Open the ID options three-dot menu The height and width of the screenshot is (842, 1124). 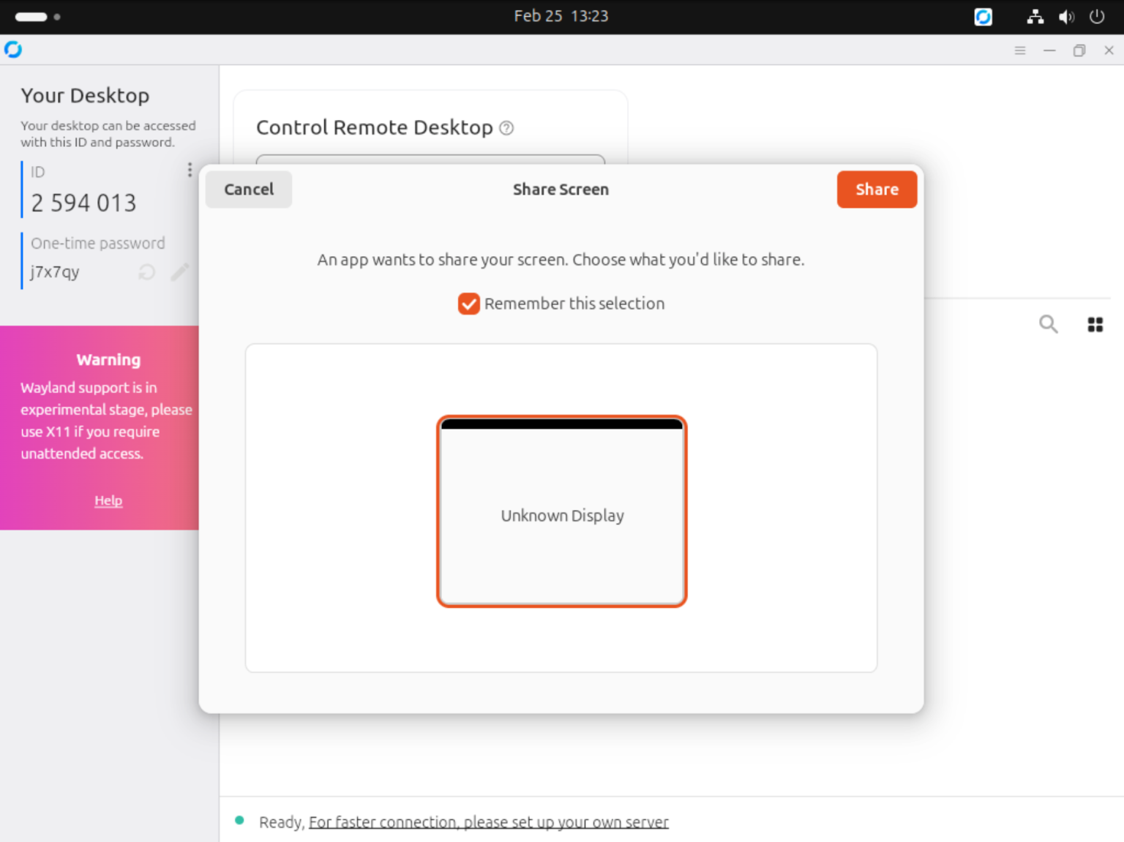pos(190,170)
